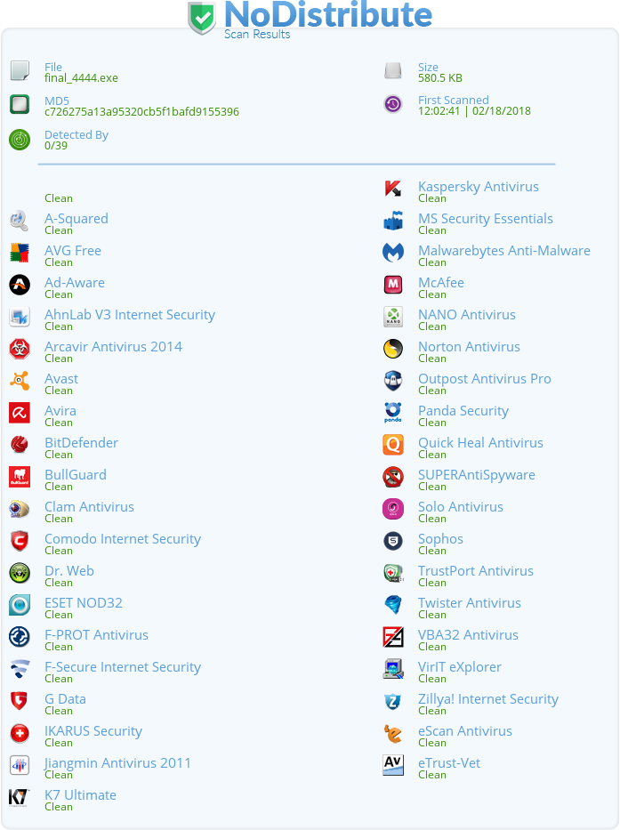
Task: Click the Quick Heal Antivirus icon
Action: tap(392, 445)
